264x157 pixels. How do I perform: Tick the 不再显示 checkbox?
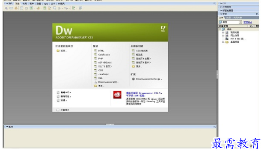pos(58,110)
